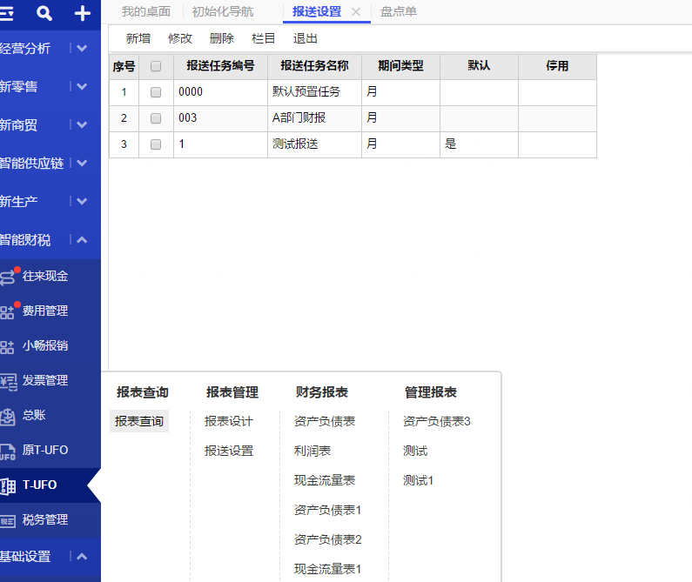
Task: Click the plus add icon
Action: [x=83, y=13]
